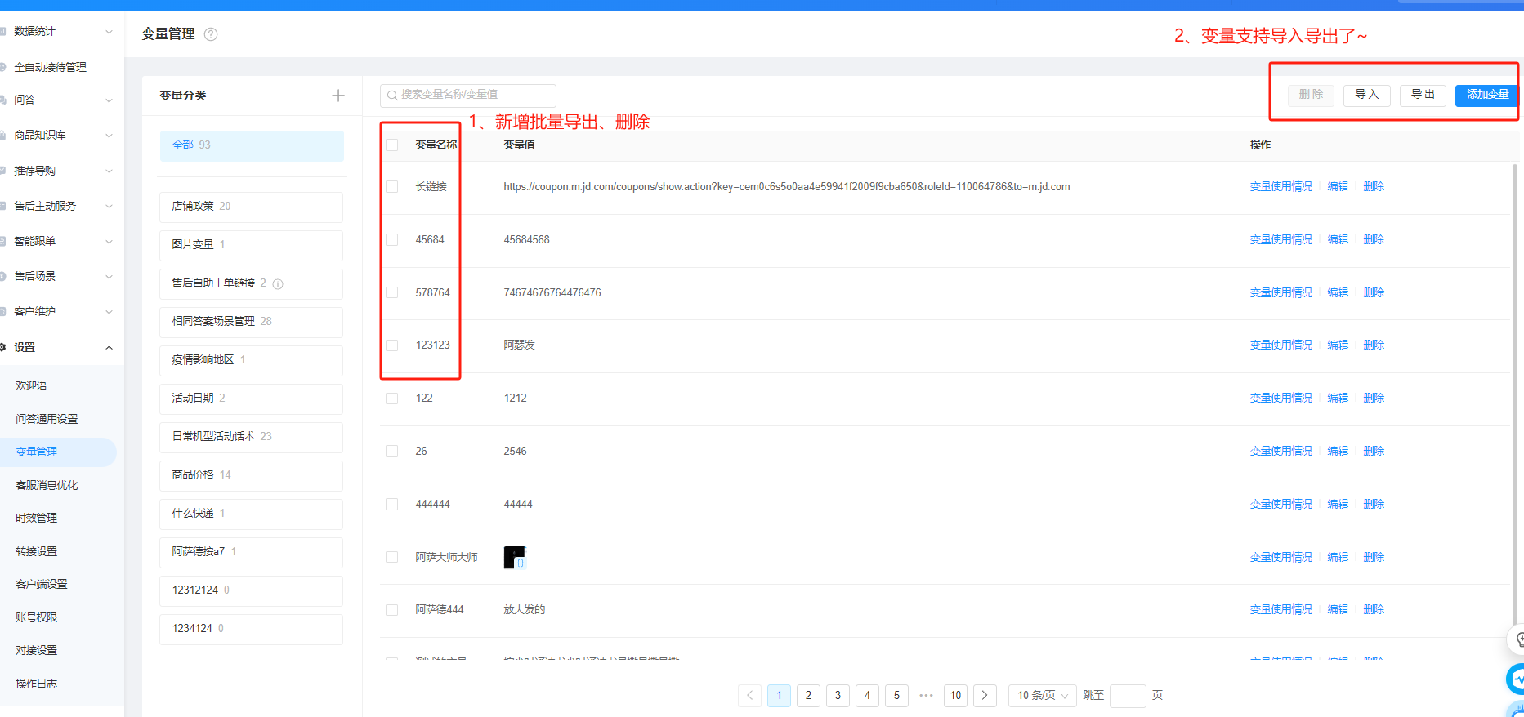Open 变量使用情况 for 阿萨德444 row

coord(1280,610)
